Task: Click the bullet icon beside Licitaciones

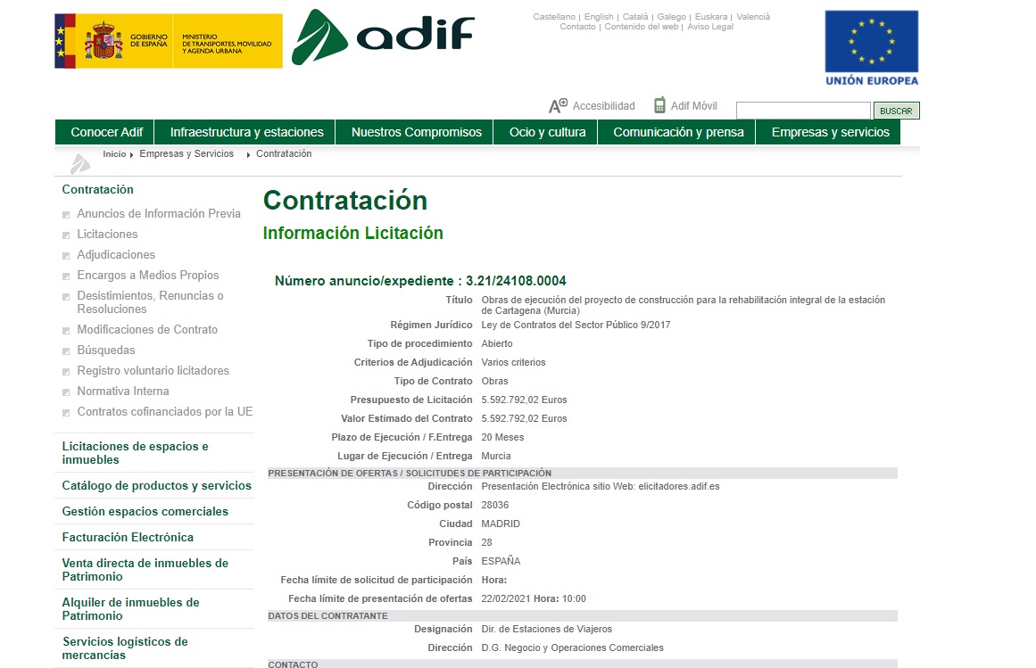Action: tap(66, 235)
